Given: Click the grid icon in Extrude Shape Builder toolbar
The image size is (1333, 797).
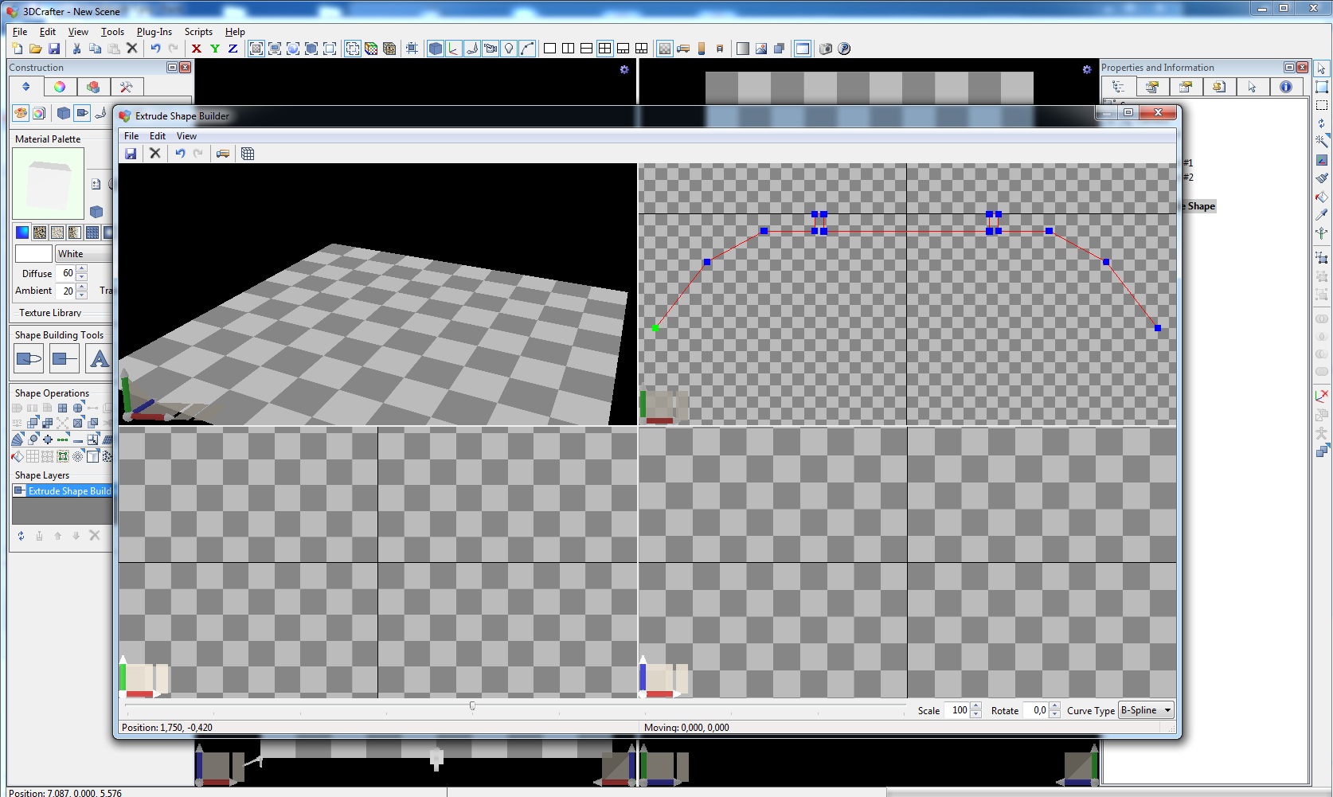Looking at the screenshot, I should (248, 154).
